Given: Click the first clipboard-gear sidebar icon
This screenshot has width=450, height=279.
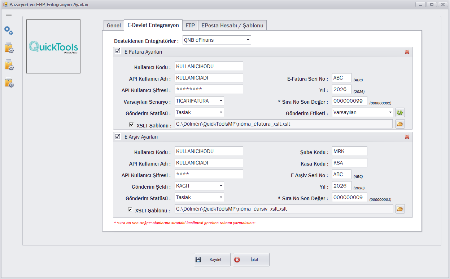Looking at the screenshot, I should [9, 48].
